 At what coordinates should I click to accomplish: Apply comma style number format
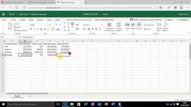[x=93, y=29]
